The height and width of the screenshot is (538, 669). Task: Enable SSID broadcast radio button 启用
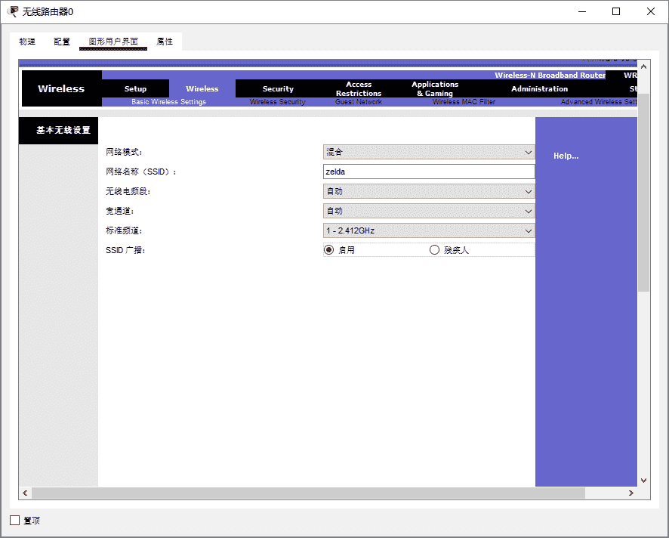point(328,250)
